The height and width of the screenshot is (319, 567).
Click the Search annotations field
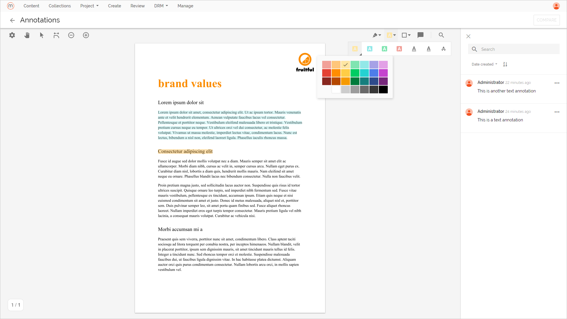(514, 49)
